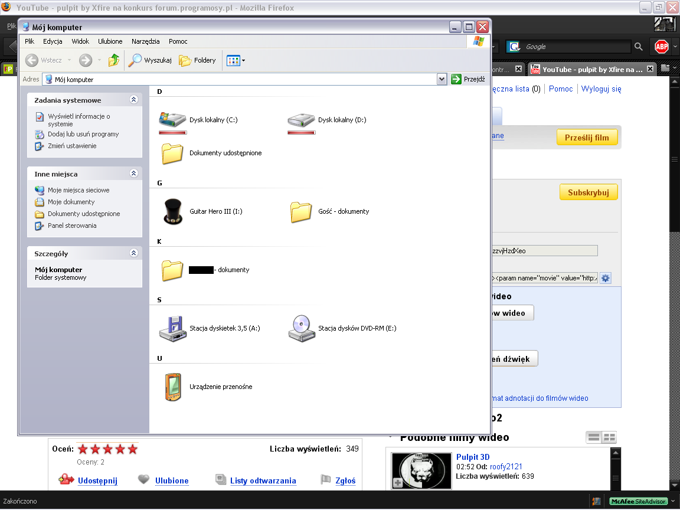Expand the Adres address bar dropdown
The width and height of the screenshot is (680, 510).
pos(442,79)
